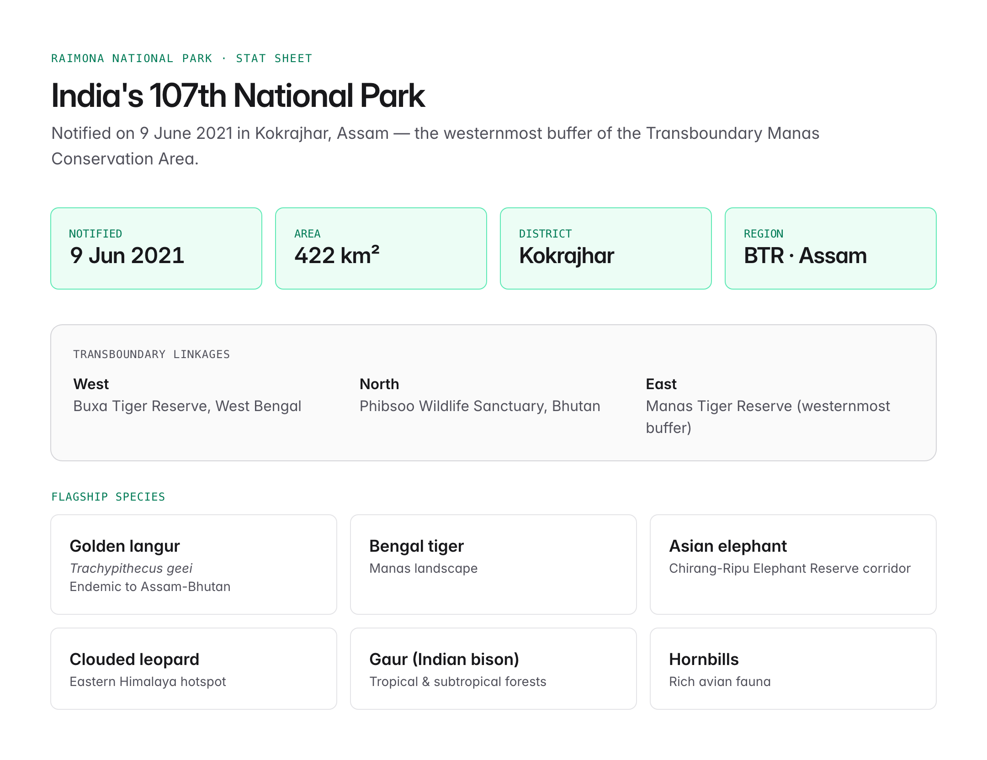Click the 'TRANSBOUNDARY LINKAGES' section label
The height and width of the screenshot is (760, 987).
151,354
